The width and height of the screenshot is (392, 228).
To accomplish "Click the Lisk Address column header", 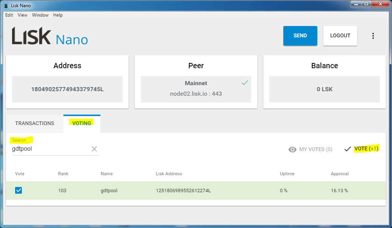I will [x=169, y=174].
